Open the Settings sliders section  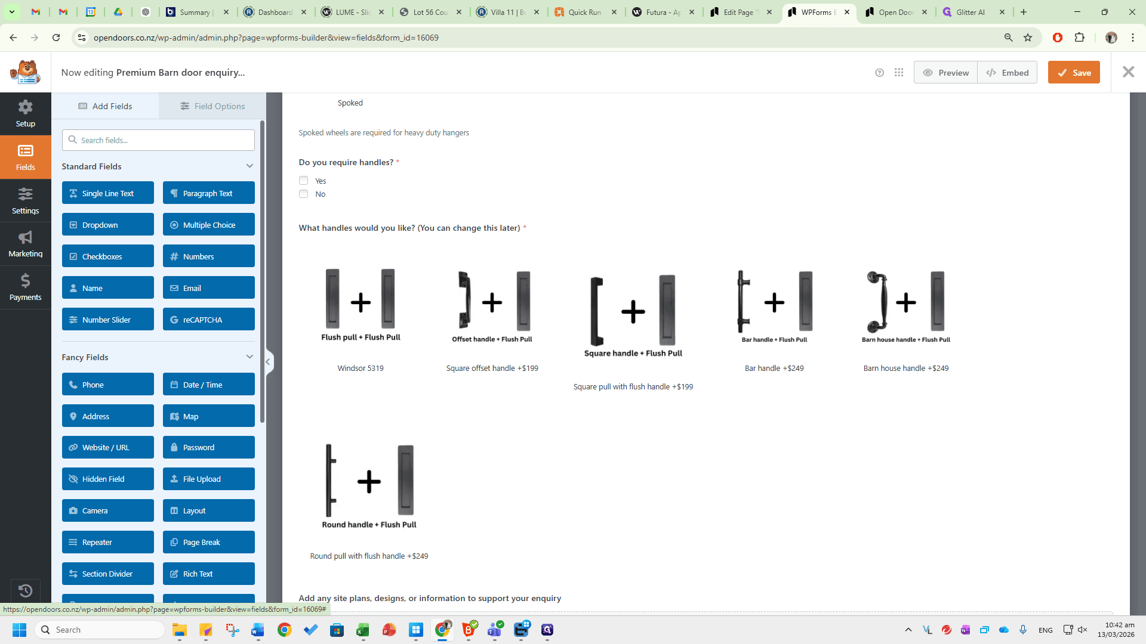25,200
